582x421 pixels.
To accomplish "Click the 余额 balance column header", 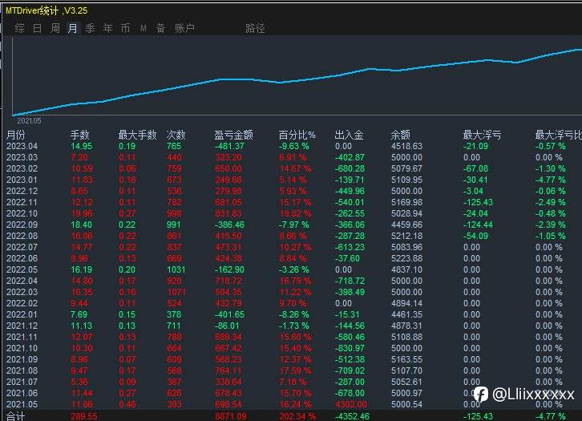I will (x=401, y=136).
